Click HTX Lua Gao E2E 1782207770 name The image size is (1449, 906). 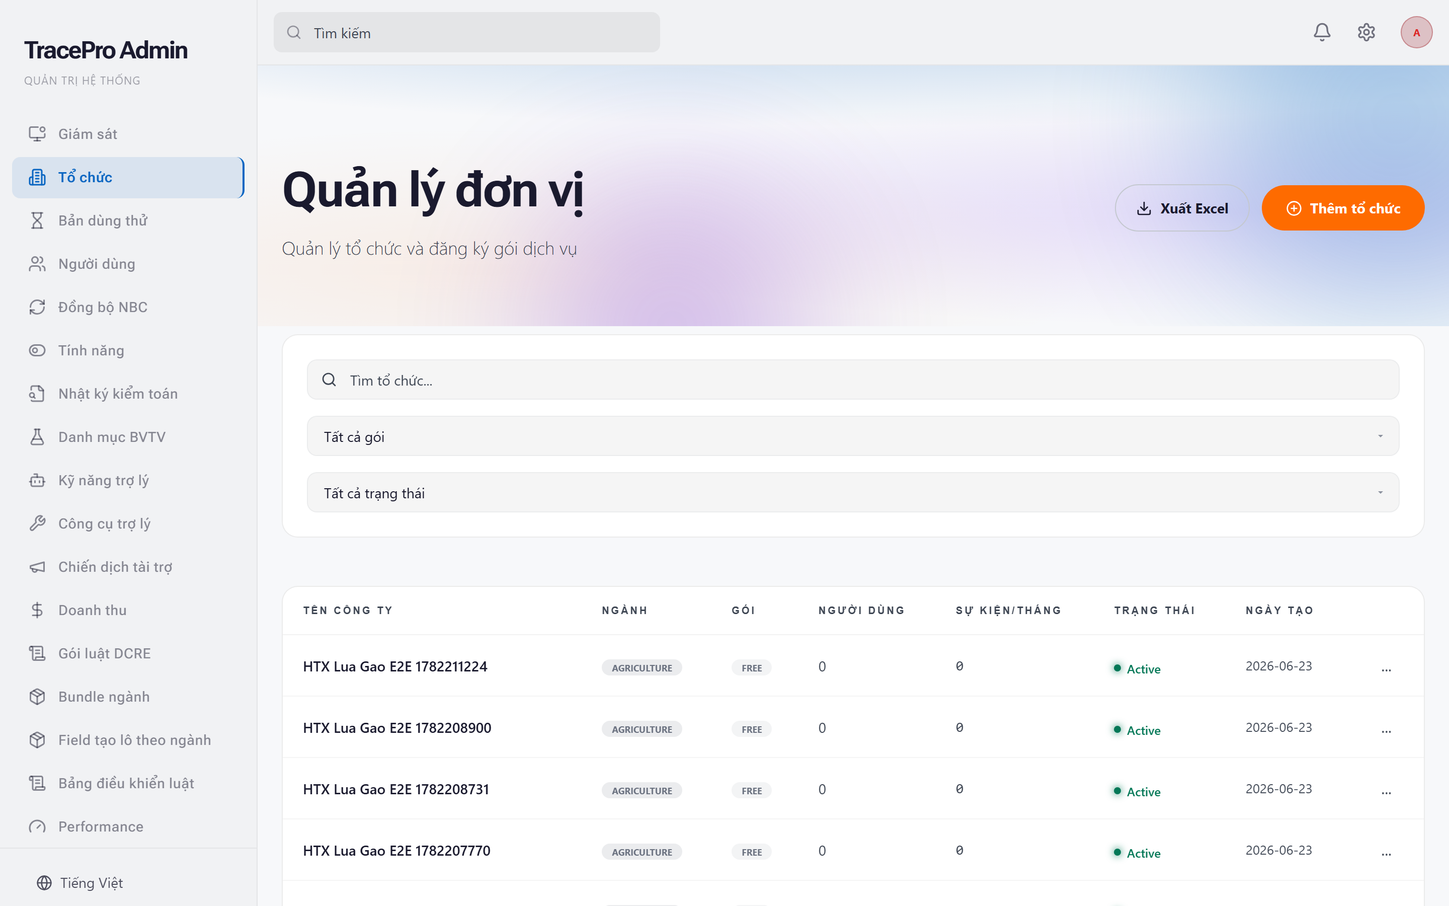pos(396,851)
